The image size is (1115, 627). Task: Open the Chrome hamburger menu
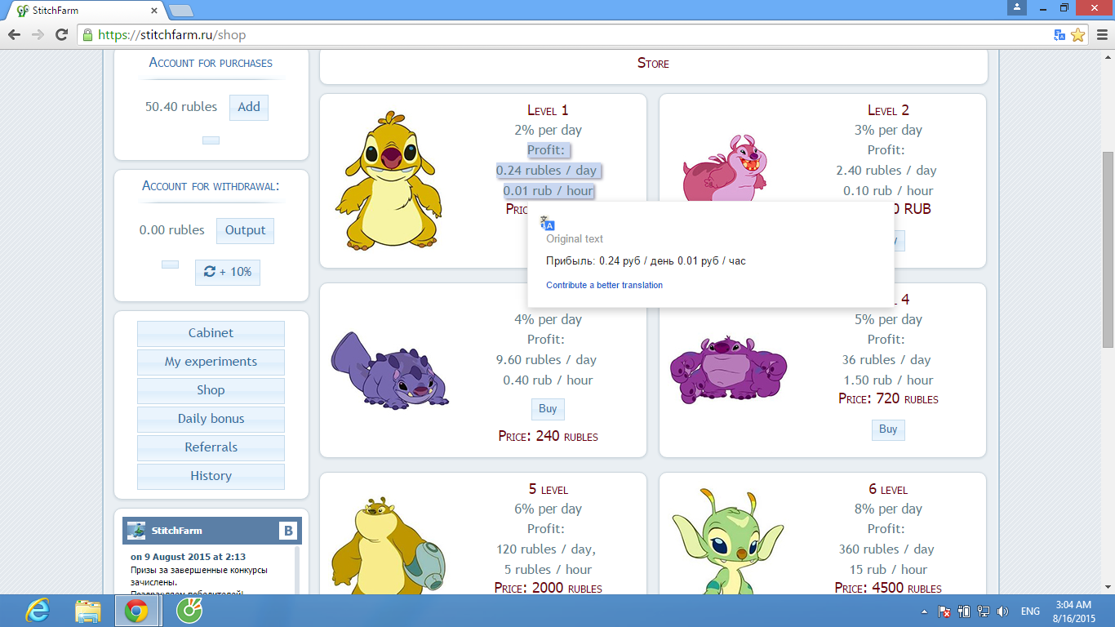[x=1100, y=35]
